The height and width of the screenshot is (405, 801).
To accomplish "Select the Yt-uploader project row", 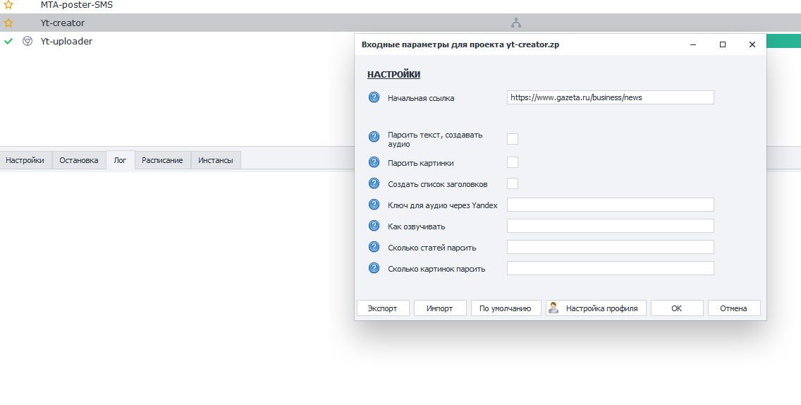I will (66, 41).
